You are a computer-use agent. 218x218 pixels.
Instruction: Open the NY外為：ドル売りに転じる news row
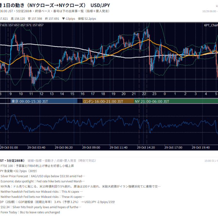click(x=80, y=187)
